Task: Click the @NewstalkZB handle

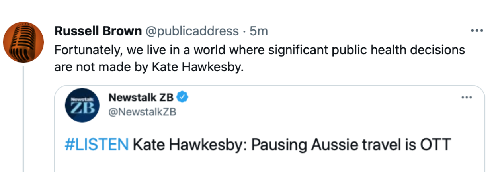Action: pyautogui.click(x=142, y=112)
